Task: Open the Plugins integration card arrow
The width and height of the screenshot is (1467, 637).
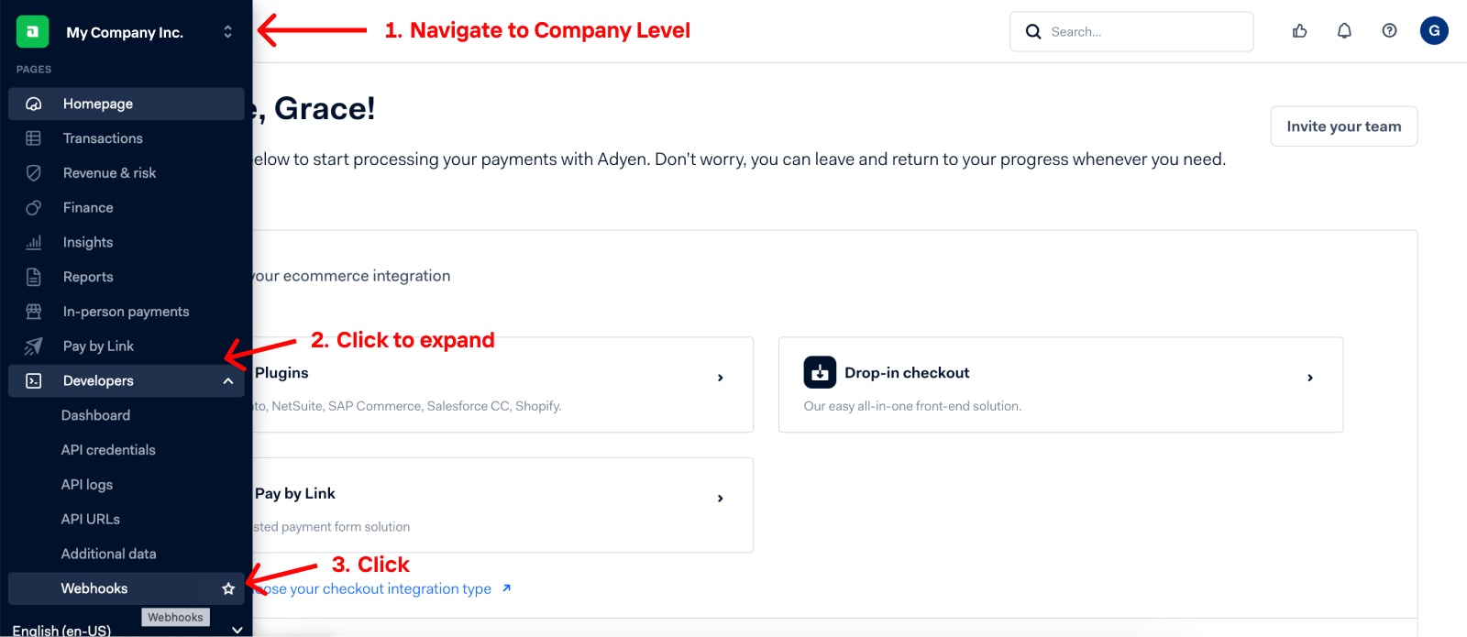Action: tap(720, 378)
